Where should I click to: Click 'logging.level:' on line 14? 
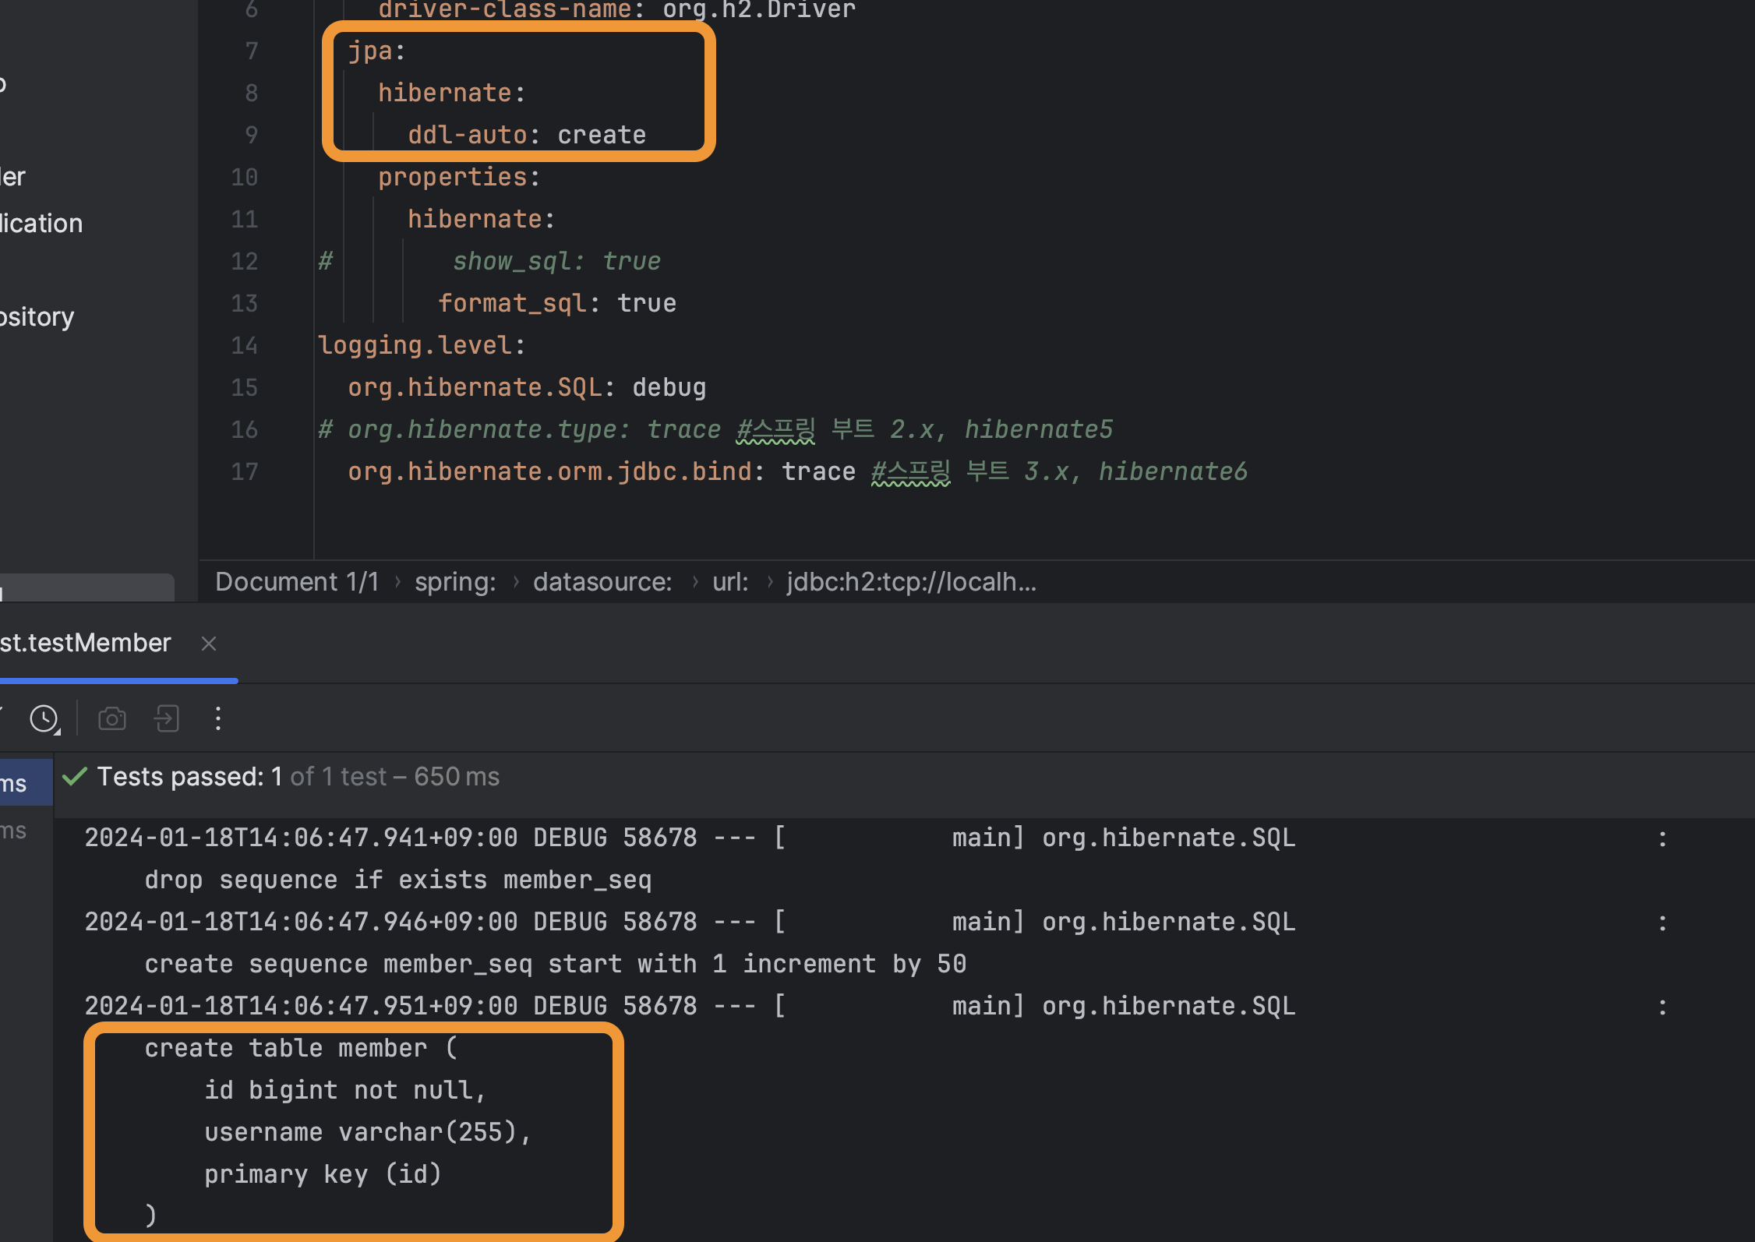(422, 345)
